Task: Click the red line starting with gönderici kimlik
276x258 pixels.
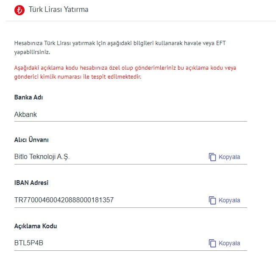Action: (x=78, y=77)
